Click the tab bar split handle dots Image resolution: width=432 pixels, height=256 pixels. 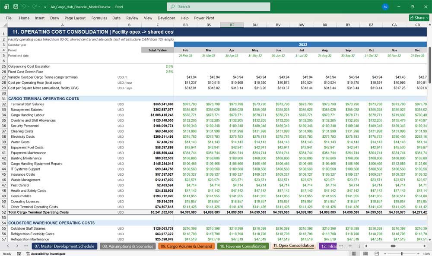click(x=359, y=246)
